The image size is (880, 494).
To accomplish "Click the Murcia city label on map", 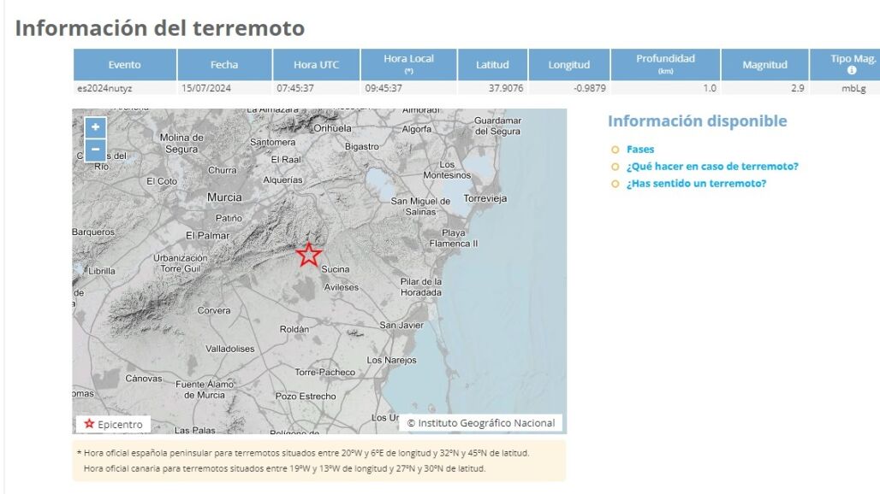I will tap(224, 197).
